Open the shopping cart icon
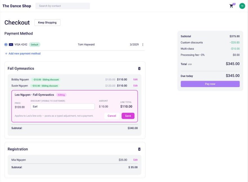 click(x=231, y=6)
